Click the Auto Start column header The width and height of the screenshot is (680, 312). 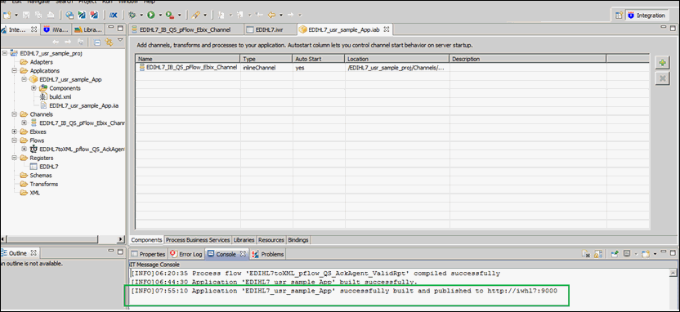coord(318,59)
